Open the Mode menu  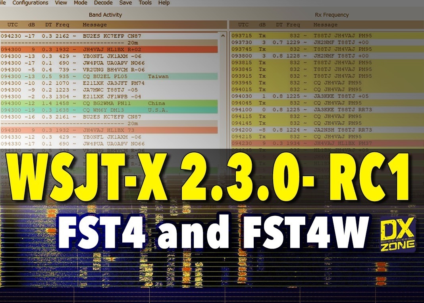tap(81, 3)
